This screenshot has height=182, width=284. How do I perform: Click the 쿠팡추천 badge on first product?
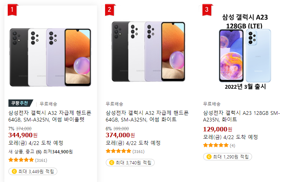21,103
